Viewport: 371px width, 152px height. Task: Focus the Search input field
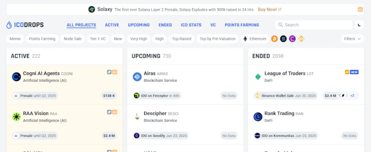click(x=314, y=25)
